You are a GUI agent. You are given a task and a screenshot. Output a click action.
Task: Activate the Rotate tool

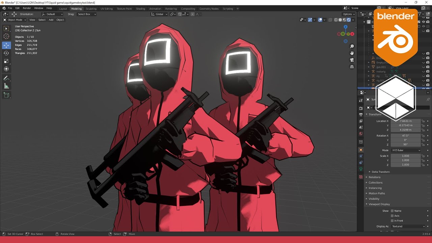click(6, 53)
